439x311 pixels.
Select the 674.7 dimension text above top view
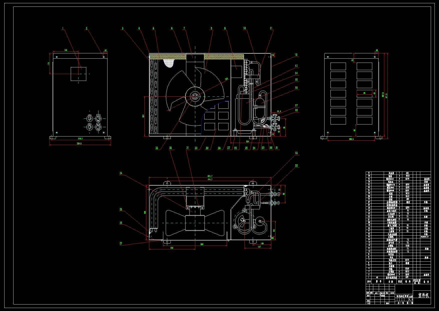tap(210, 176)
